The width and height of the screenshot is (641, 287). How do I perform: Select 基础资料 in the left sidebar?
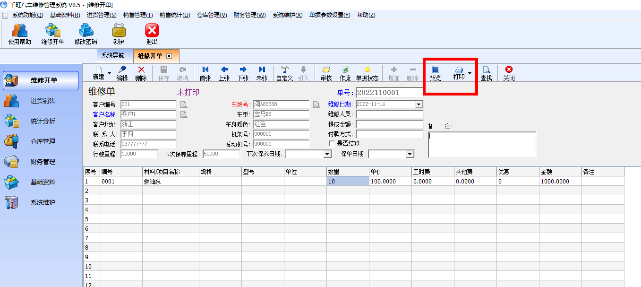(41, 182)
